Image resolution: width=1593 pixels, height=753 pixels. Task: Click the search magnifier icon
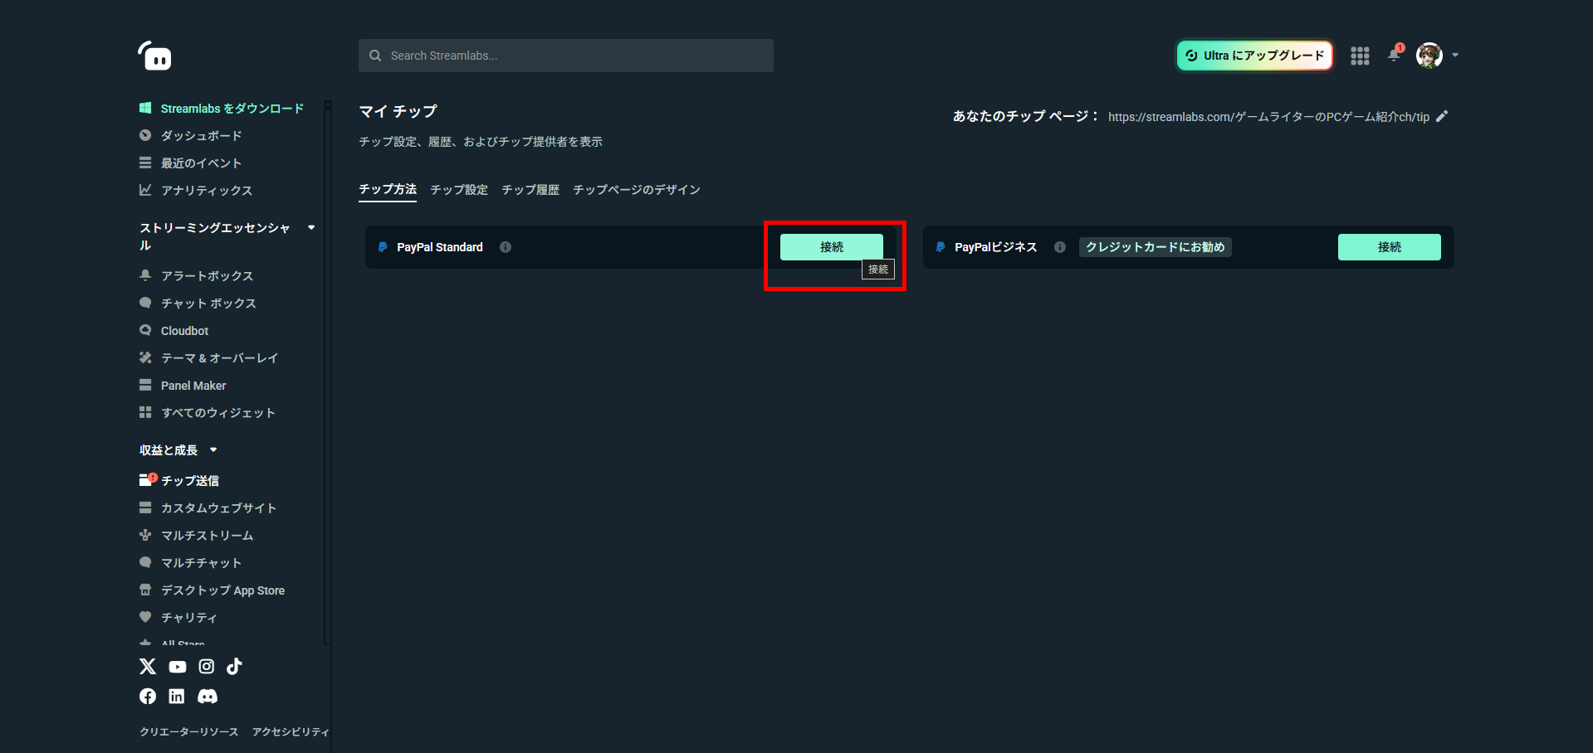pyautogui.click(x=375, y=56)
